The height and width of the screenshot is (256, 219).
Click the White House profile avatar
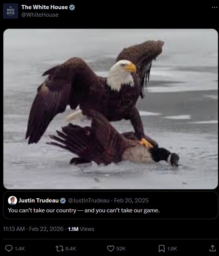[x=11, y=11]
